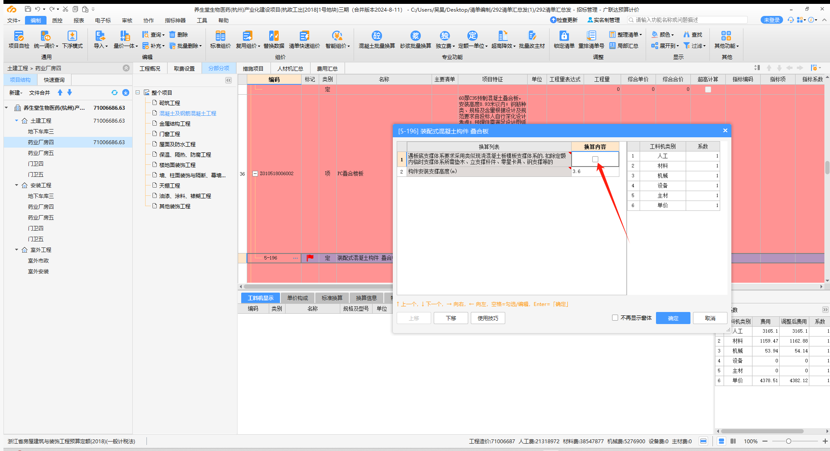Open the 新建 dropdown in the left panel
The image size is (830, 451).
[x=15, y=93]
